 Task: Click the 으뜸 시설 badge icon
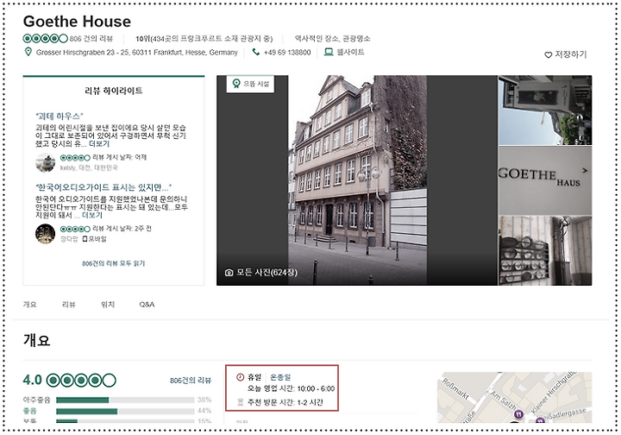236,84
